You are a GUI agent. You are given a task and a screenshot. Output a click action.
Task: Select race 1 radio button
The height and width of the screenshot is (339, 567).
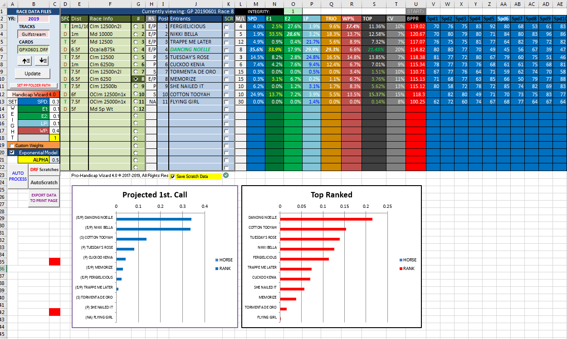pos(137,27)
